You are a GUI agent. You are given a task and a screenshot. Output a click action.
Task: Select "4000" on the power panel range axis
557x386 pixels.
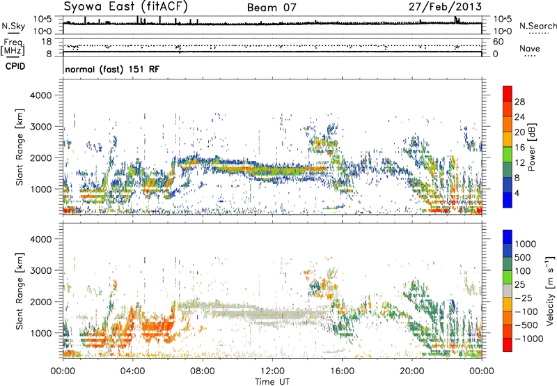point(40,95)
